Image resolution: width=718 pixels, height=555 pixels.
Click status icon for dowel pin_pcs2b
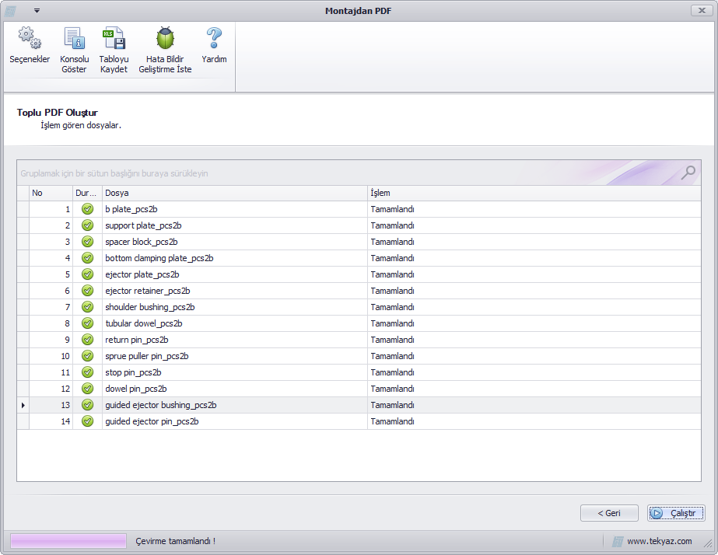pyautogui.click(x=87, y=389)
